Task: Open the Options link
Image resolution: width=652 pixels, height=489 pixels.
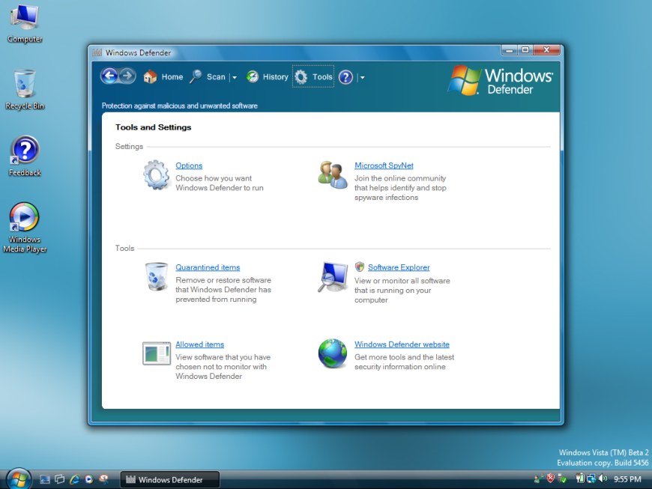Action: [x=189, y=165]
